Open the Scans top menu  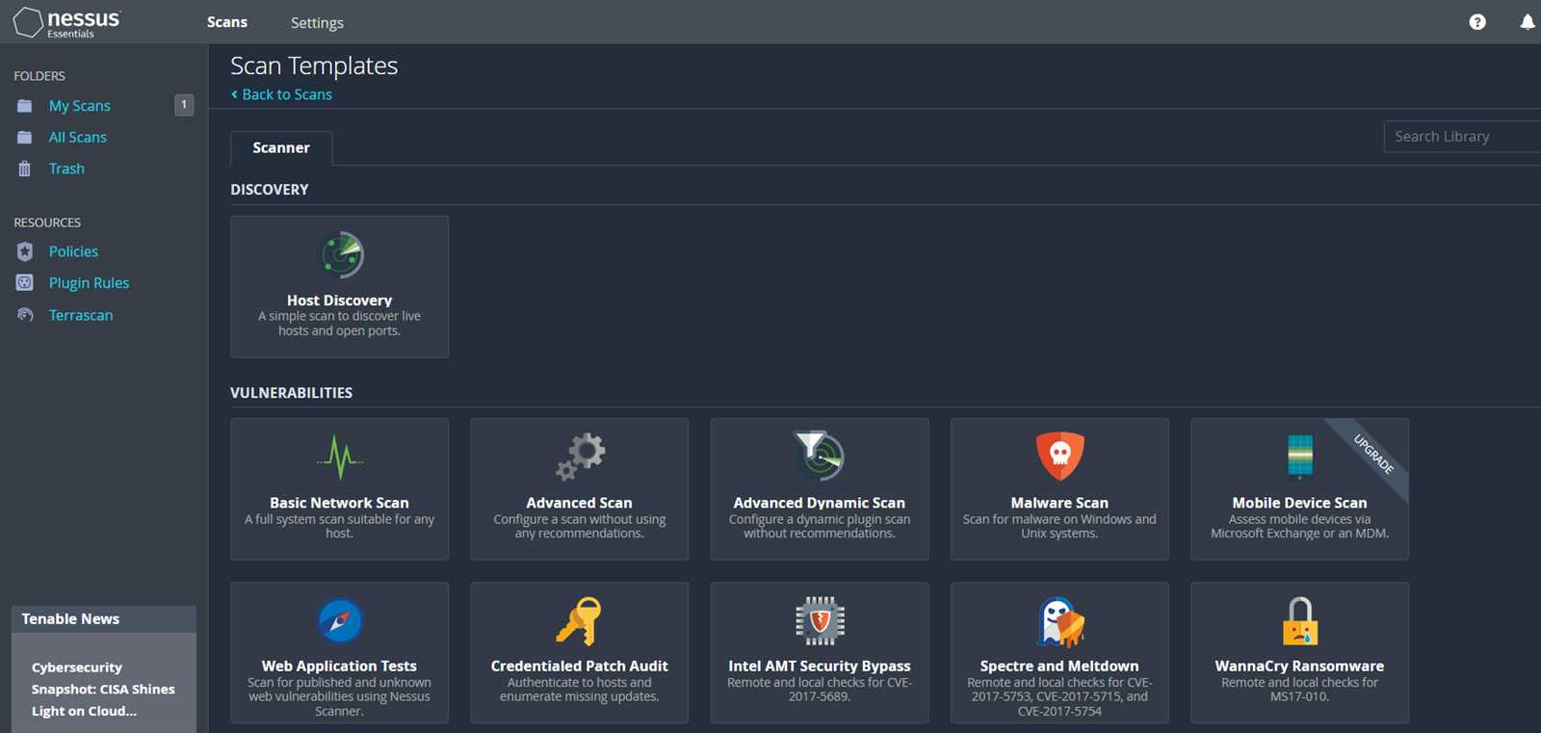[x=227, y=22]
